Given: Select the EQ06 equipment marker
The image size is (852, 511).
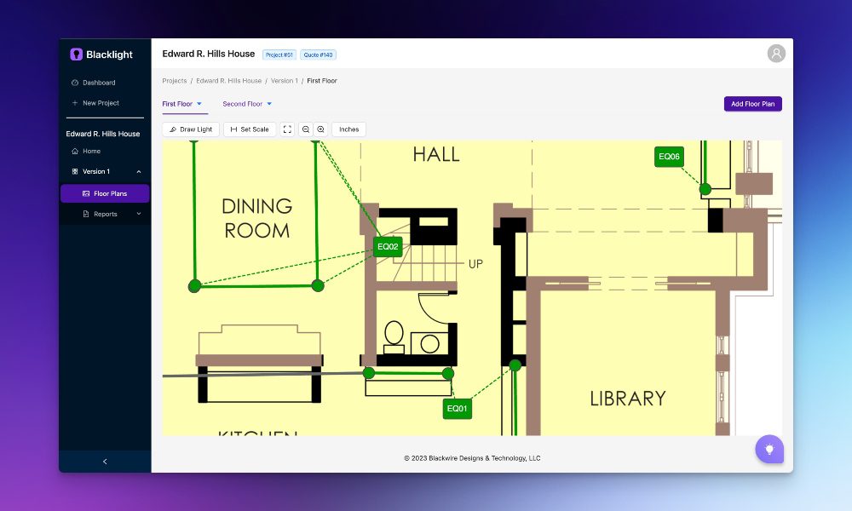Looking at the screenshot, I should 669,157.
